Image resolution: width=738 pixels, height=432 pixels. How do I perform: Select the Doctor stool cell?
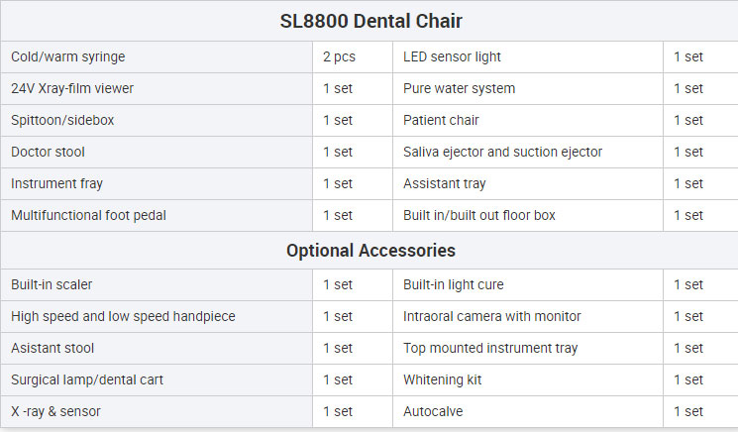point(157,152)
